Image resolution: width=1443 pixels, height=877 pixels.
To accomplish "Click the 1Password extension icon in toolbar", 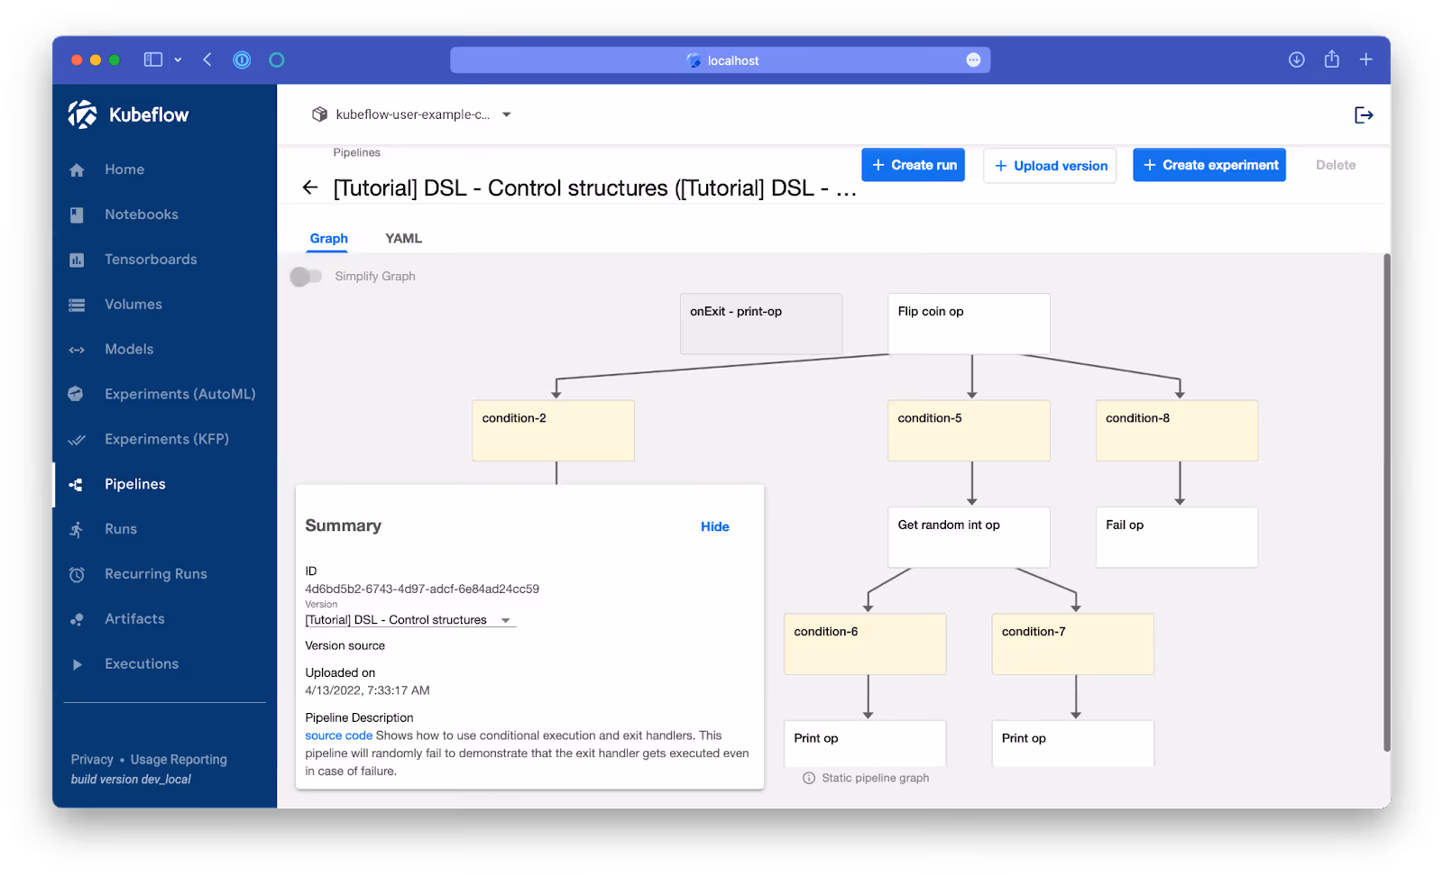I will (x=242, y=59).
